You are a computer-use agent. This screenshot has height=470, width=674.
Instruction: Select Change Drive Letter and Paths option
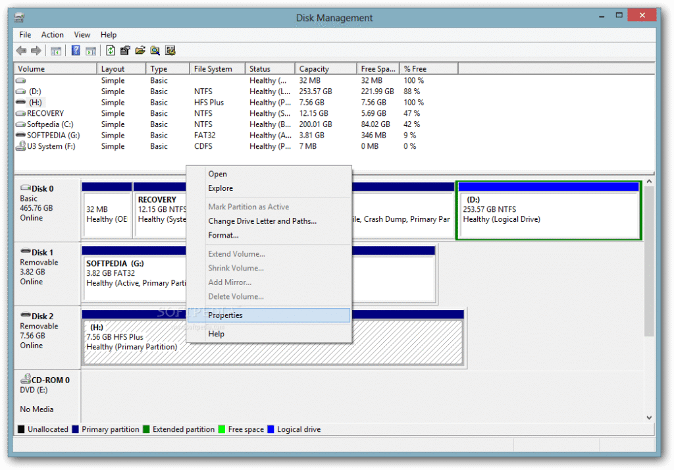262,221
